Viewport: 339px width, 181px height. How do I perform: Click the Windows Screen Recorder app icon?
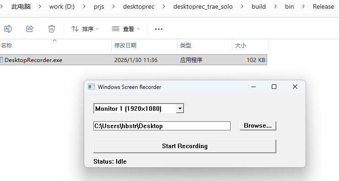(x=91, y=87)
